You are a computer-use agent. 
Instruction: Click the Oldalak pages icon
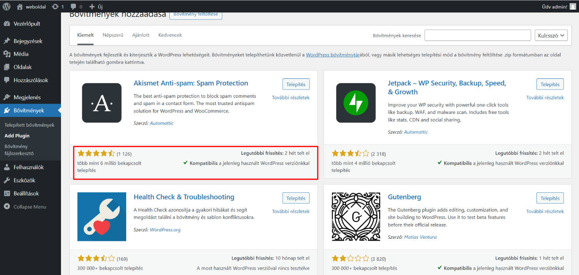7,67
